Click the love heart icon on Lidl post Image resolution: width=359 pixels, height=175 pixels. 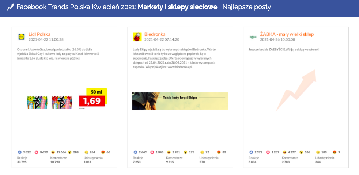(x=37, y=152)
